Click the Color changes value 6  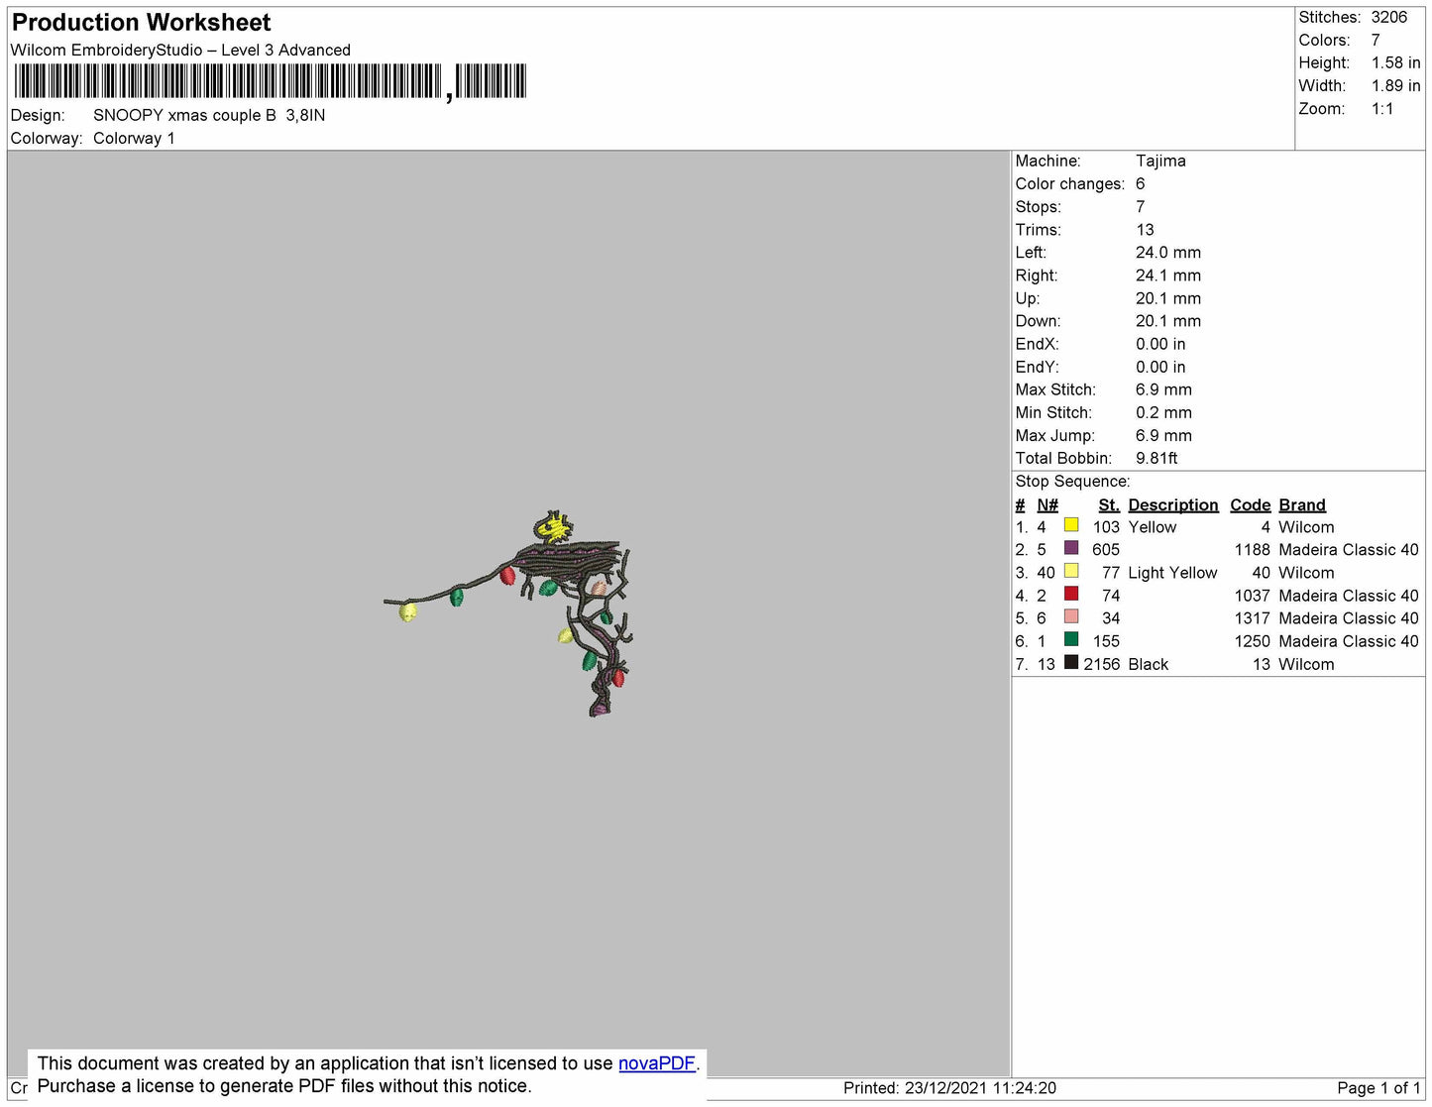[x=1141, y=183]
